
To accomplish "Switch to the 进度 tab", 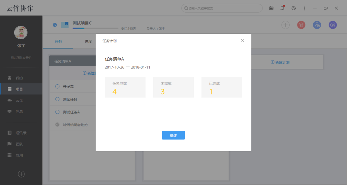I will tap(88, 41).
